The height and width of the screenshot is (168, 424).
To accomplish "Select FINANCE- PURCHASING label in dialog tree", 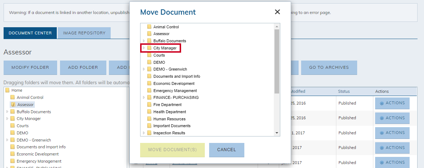I will click(176, 97).
